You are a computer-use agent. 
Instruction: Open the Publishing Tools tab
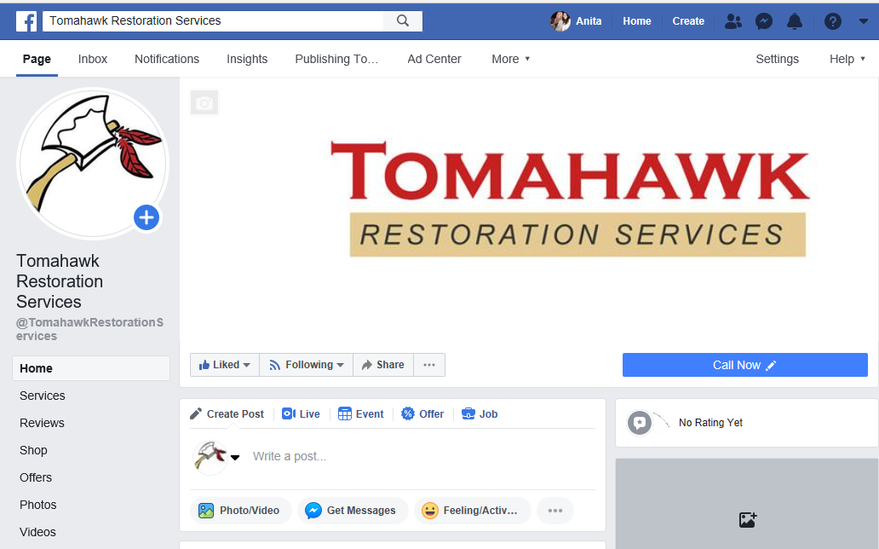coord(337,59)
